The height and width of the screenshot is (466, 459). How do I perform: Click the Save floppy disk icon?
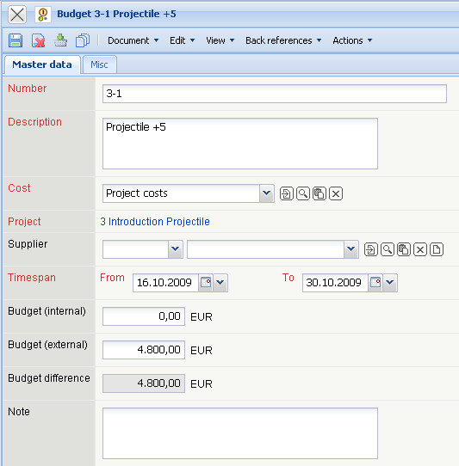(x=16, y=40)
